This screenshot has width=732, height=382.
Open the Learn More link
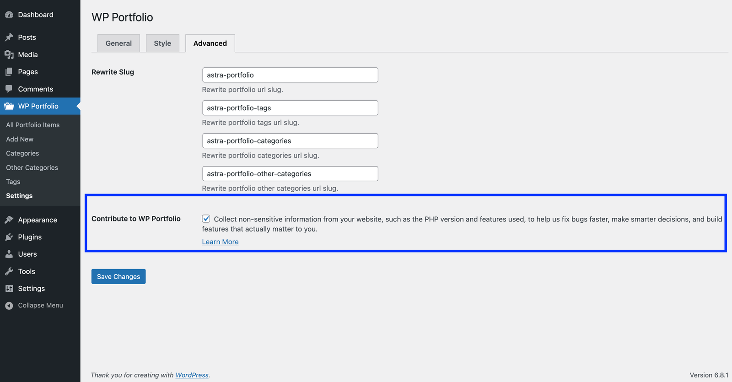(220, 242)
